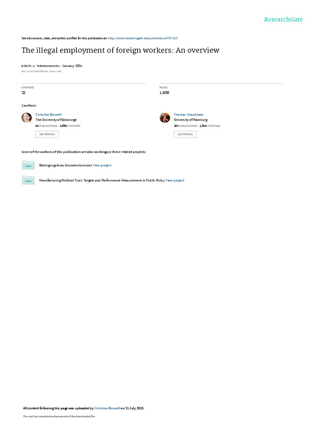
Task: Click the Bedingungsloses Grundeinkommen project folder icon
Action: point(28,165)
